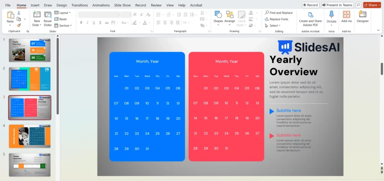
Task: Open the font name combo box
Action: click(x=99, y=15)
